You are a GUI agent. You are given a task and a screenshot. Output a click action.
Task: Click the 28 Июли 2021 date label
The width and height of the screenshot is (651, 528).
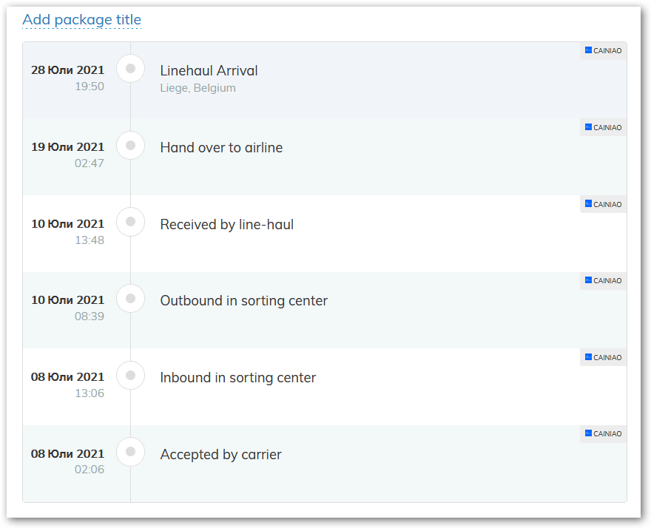(67, 70)
